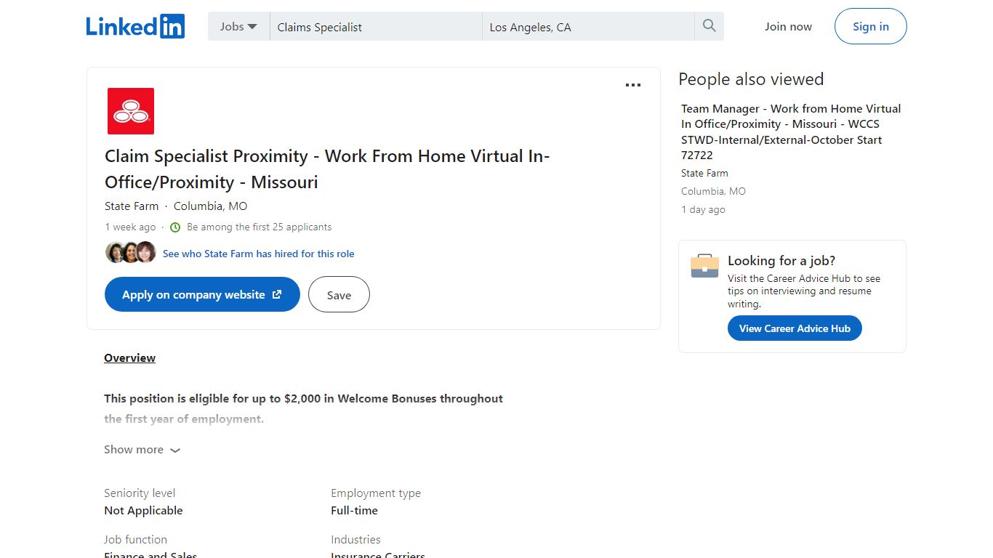Click the '1 week ago' posting date

point(130,227)
